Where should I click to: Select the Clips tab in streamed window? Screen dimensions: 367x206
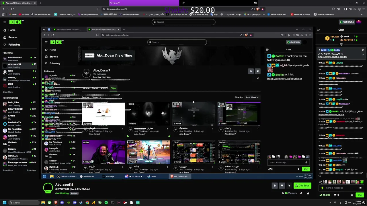[x=114, y=88]
